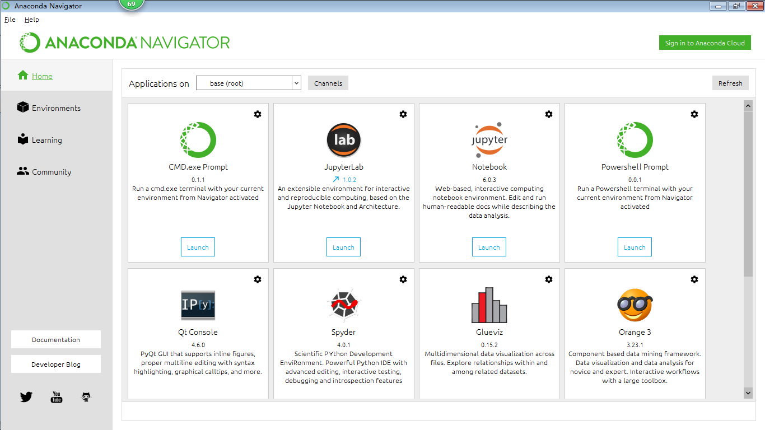Screen dimensions: 765x430
Task: Open the File menu
Action: (10, 20)
